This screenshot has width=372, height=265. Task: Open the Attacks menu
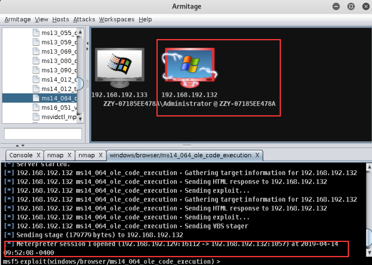point(84,20)
